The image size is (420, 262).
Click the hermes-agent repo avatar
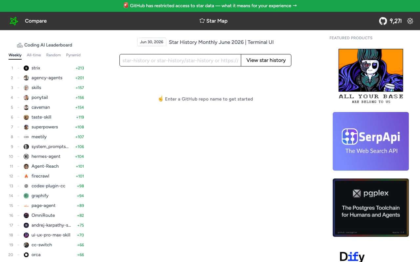26,157
